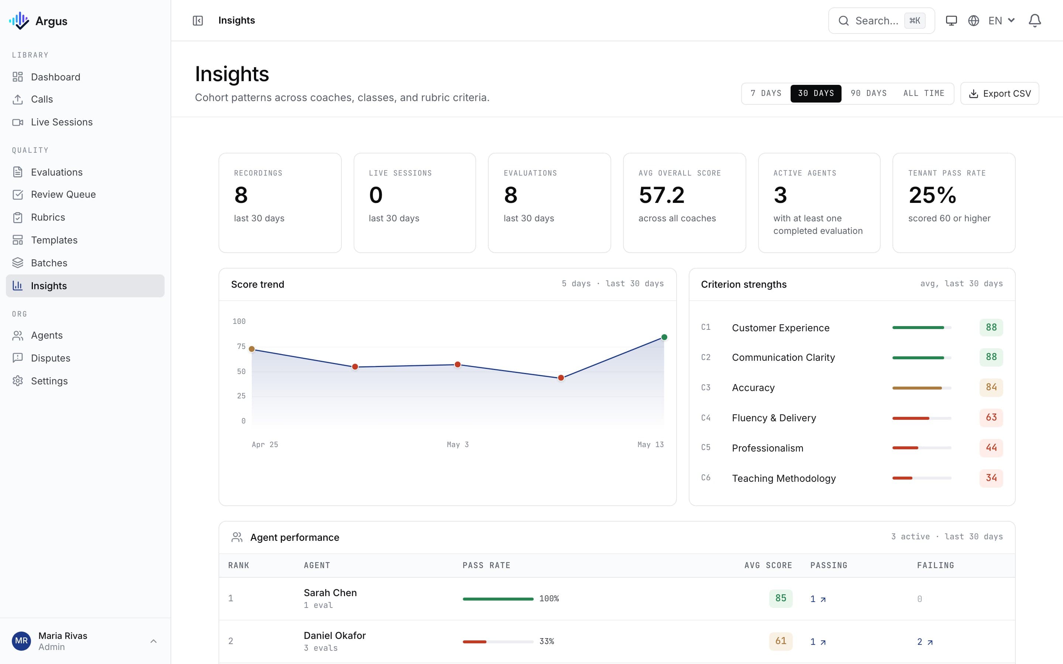Click the Apr 25 tan chart point
This screenshot has height=664, width=1063.
(x=252, y=349)
